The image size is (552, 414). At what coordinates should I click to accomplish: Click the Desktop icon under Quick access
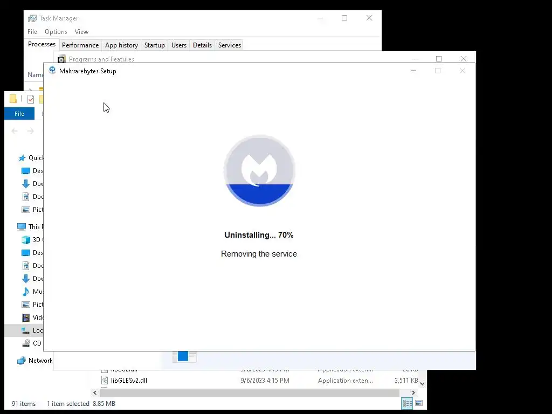26,171
